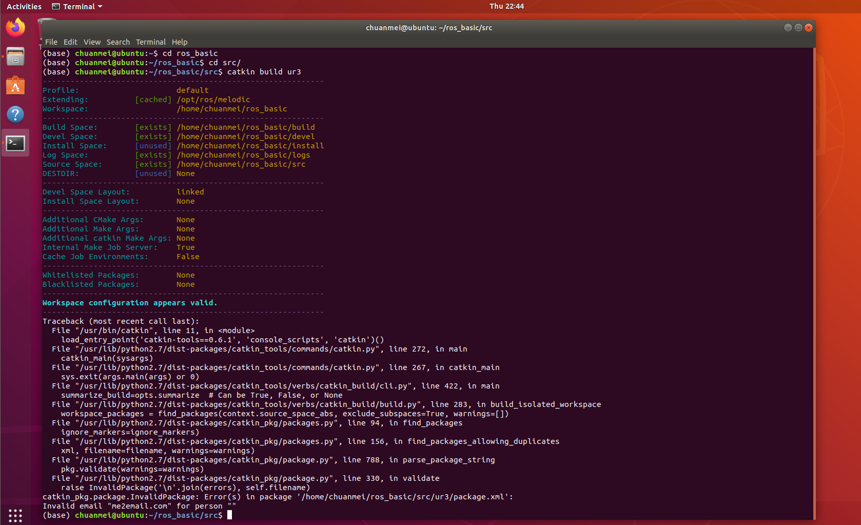
Task: Open the Help menu of the terminal
Action: [x=180, y=42]
